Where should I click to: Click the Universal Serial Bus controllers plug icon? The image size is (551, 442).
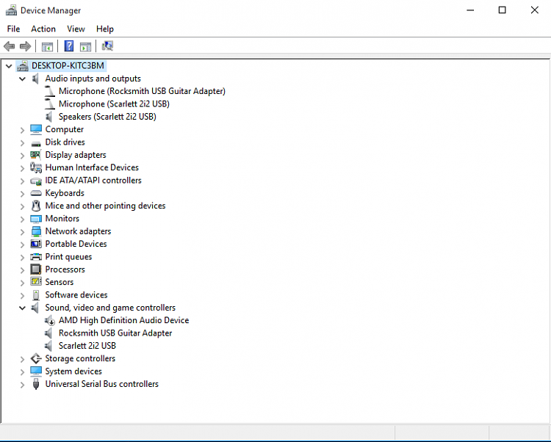(36, 384)
